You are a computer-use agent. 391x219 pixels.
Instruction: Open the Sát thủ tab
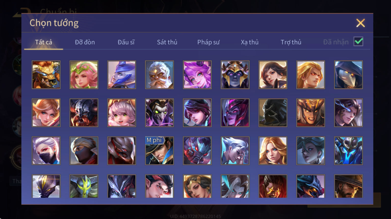(x=167, y=42)
